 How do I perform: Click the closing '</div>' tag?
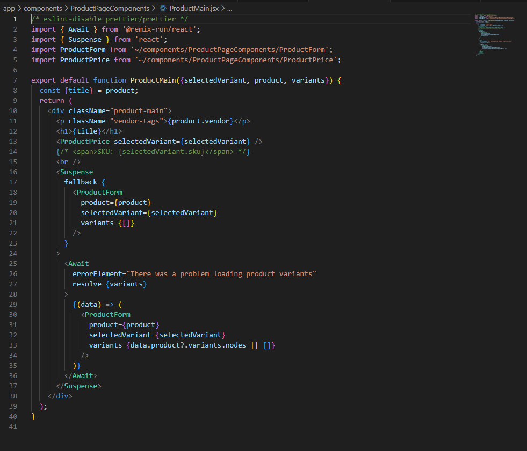(60, 396)
